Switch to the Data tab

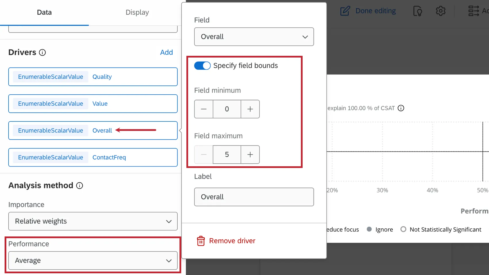pyautogui.click(x=44, y=12)
